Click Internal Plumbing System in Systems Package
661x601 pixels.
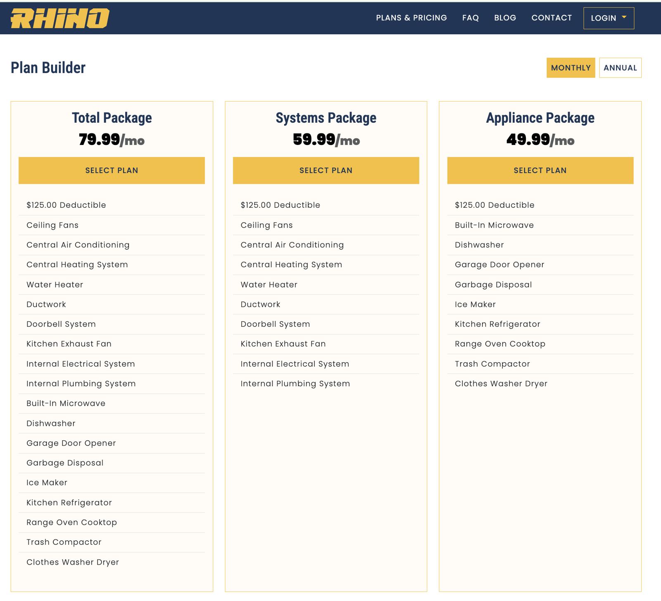(x=326, y=384)
